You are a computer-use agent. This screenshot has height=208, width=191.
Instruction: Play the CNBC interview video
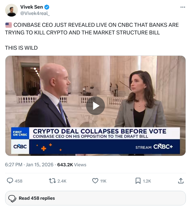coord(95,106)
